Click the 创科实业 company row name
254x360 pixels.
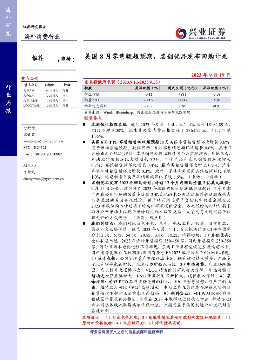[x=29, y=91]
